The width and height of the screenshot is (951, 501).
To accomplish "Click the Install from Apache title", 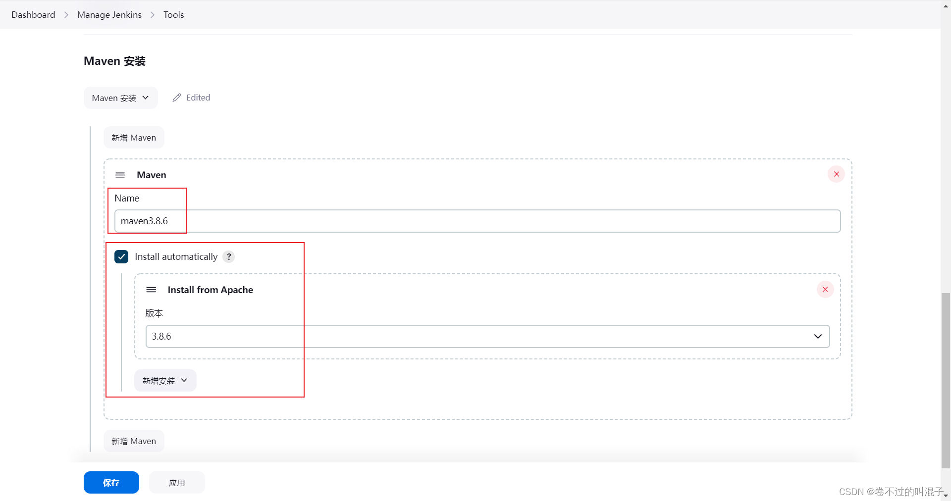I will (211, 290).
